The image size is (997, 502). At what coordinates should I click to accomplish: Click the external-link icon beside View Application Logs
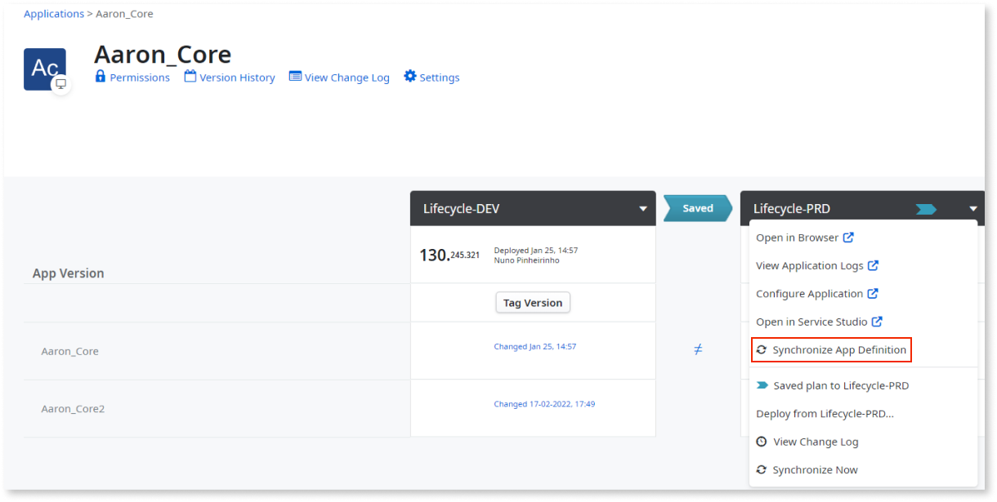(x=875, y=264)
